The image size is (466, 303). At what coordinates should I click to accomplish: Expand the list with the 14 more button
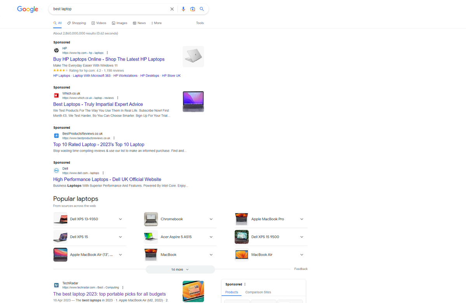pyautogui.click(x=180, y=269)
